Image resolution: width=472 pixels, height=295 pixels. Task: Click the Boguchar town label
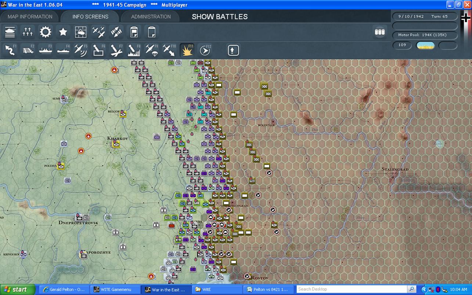266,125
